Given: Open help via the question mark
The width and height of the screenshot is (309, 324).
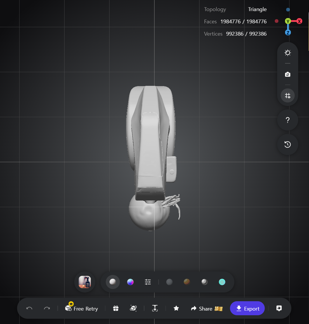Looking at the screenshot, I should pos(287,120).
